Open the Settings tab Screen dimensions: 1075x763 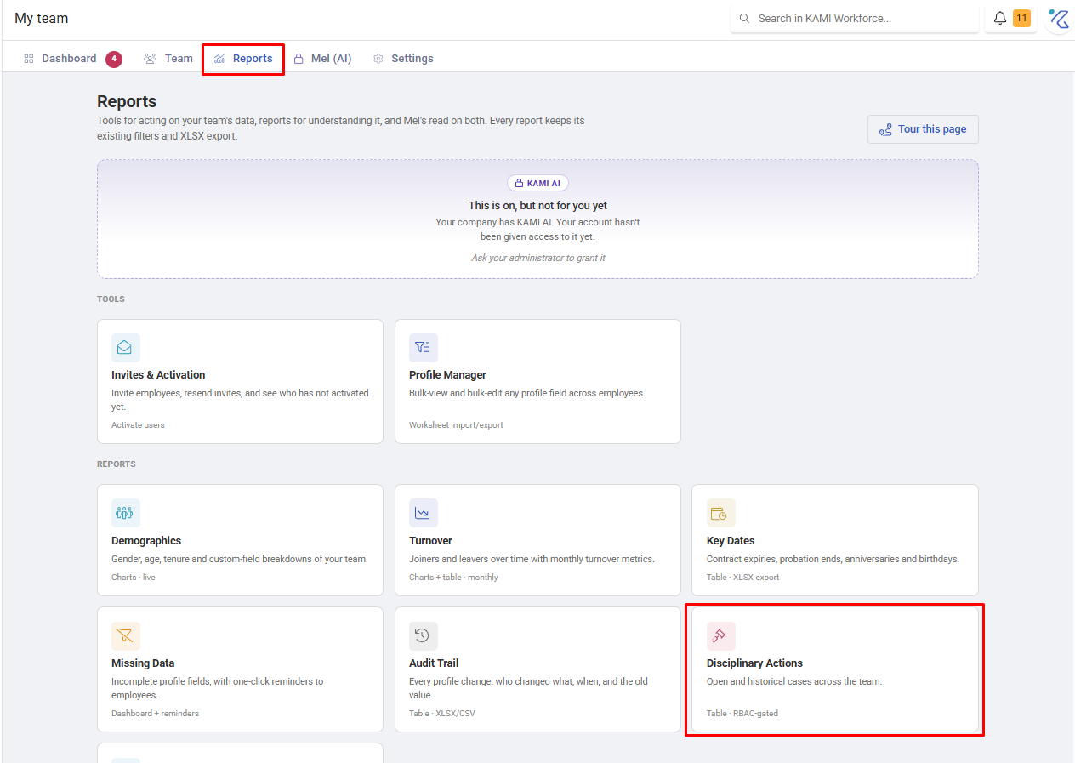(x=403, y=59)
